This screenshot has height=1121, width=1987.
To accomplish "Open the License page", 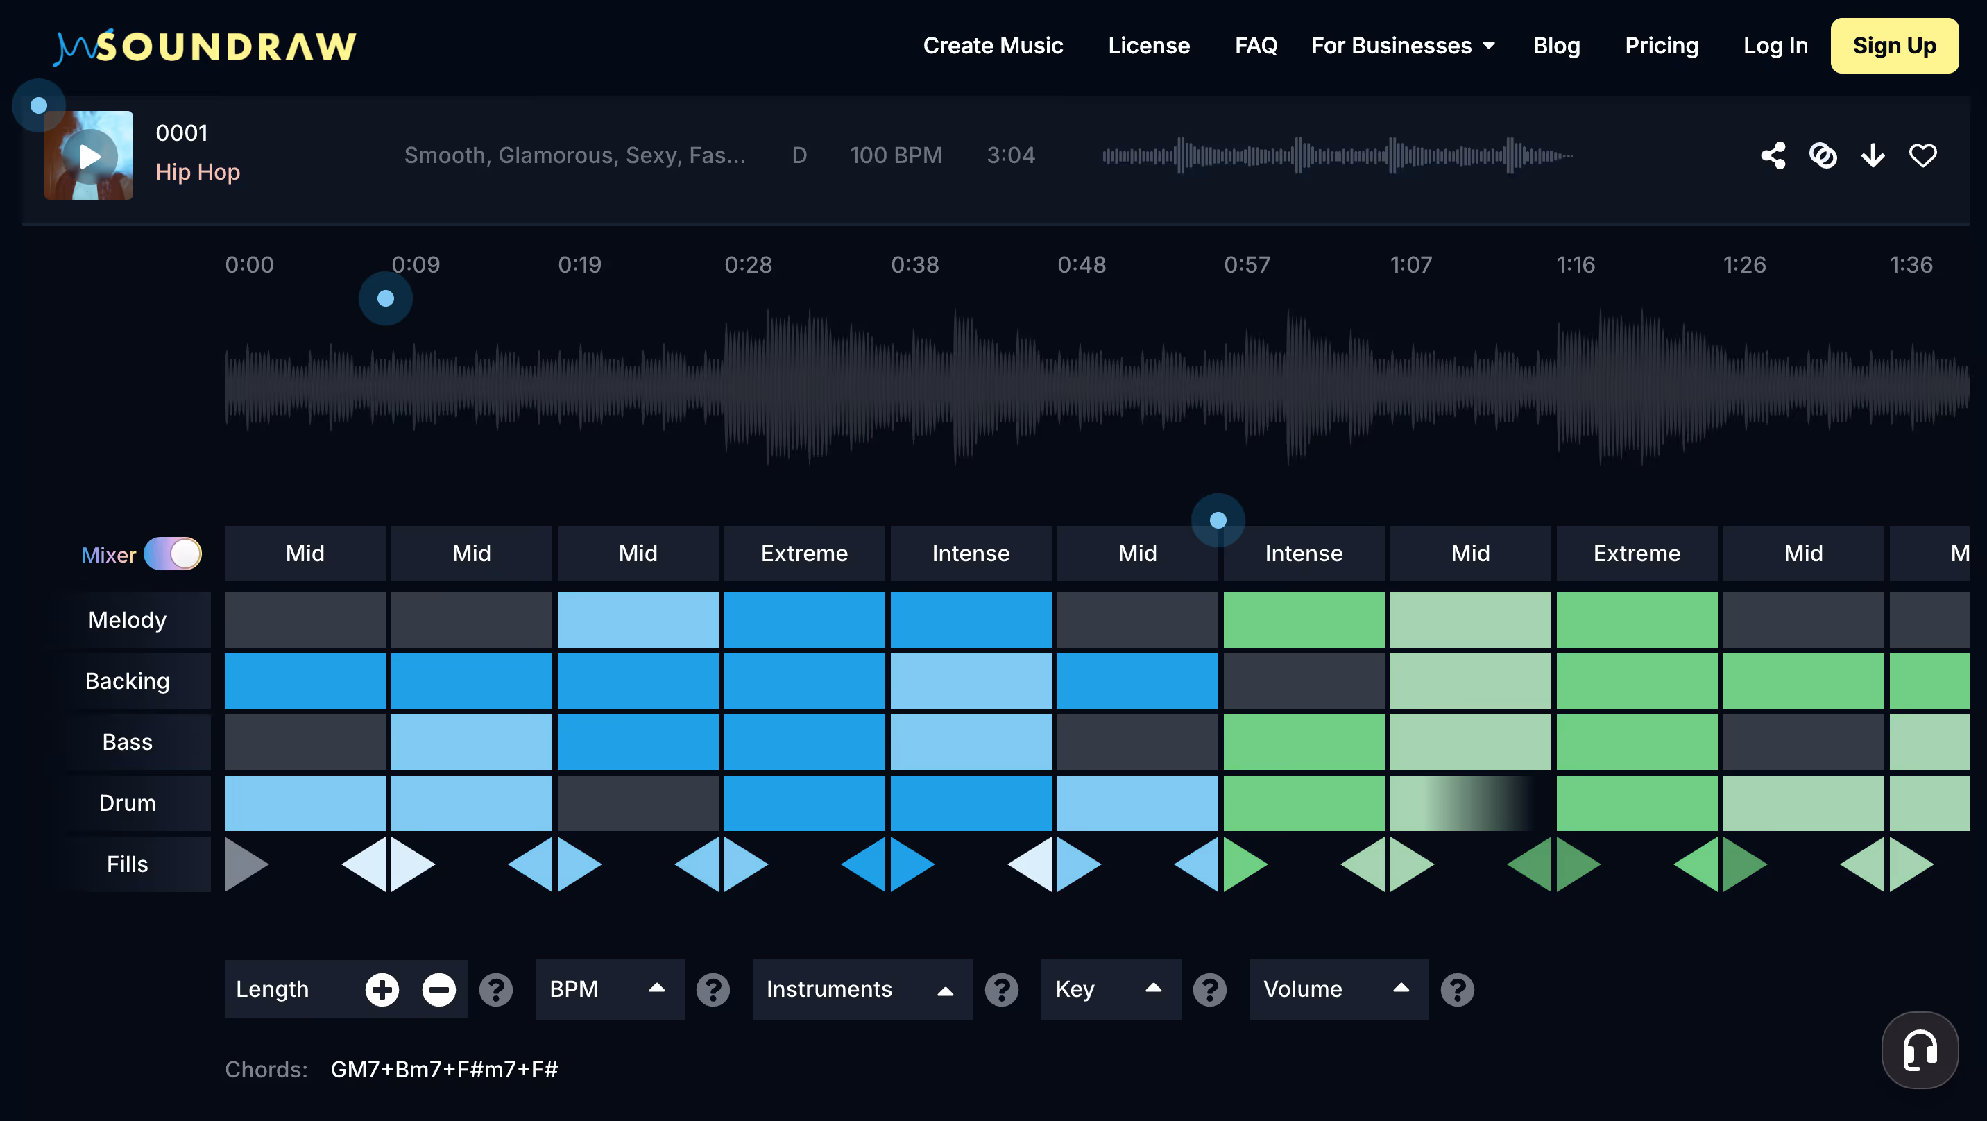I will pyautogui.click(x=1148, y=46).
